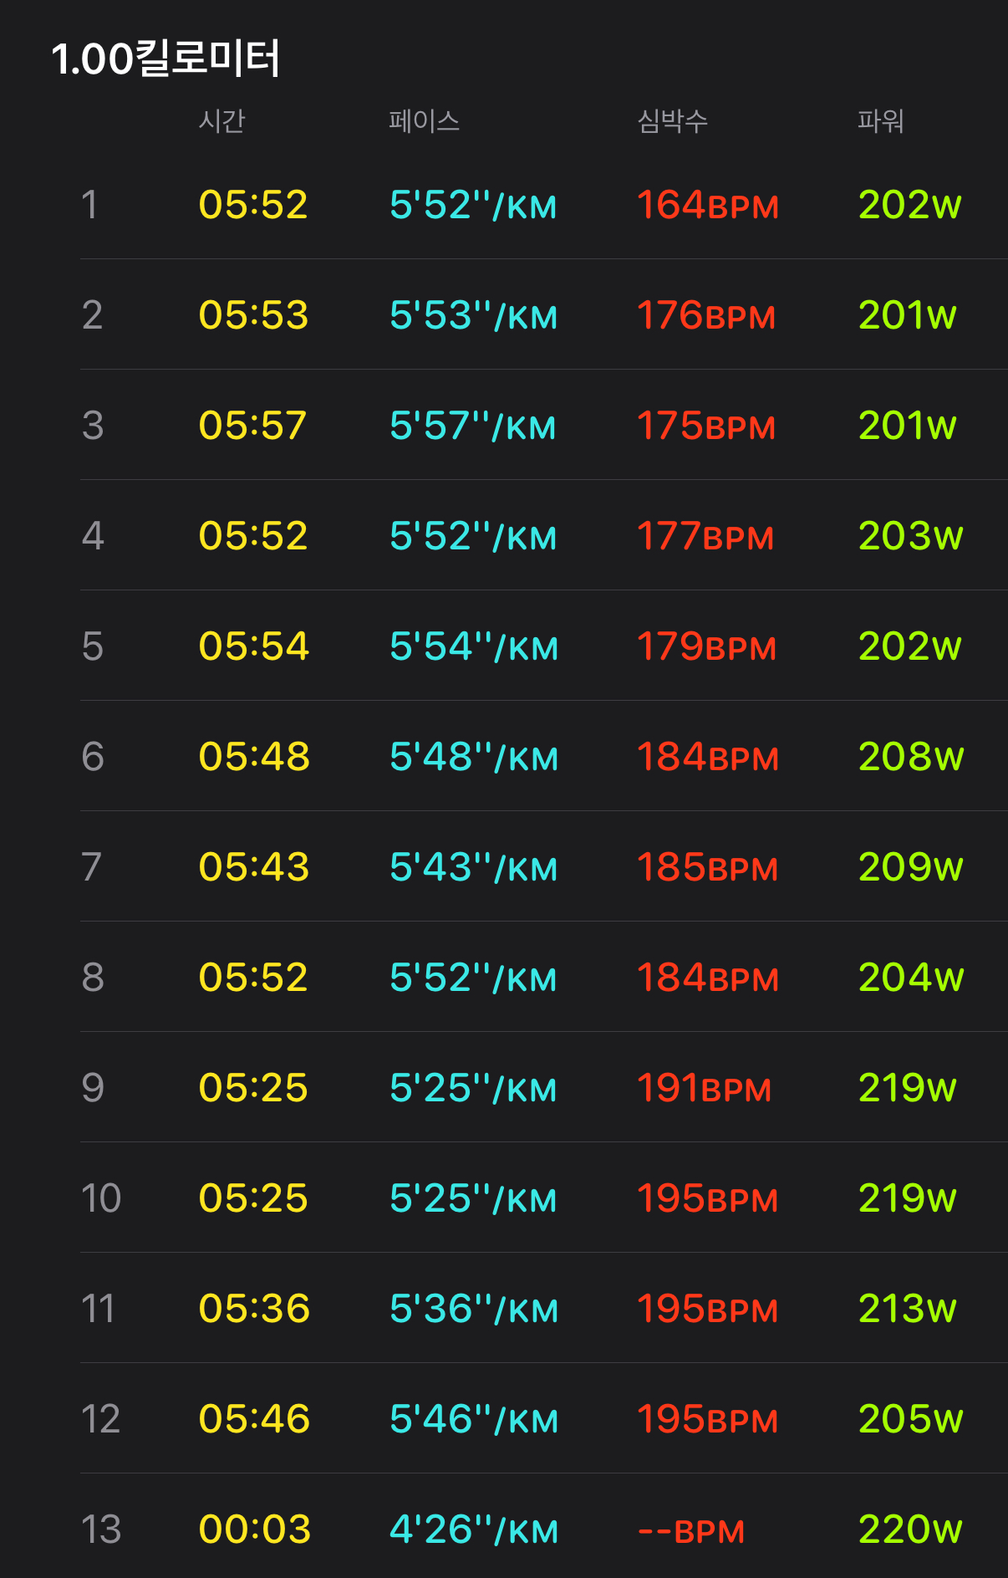Select the 191BPM heart rate value
The height and width of the screenshot is (1578, 1008).
pos(704,1088)
